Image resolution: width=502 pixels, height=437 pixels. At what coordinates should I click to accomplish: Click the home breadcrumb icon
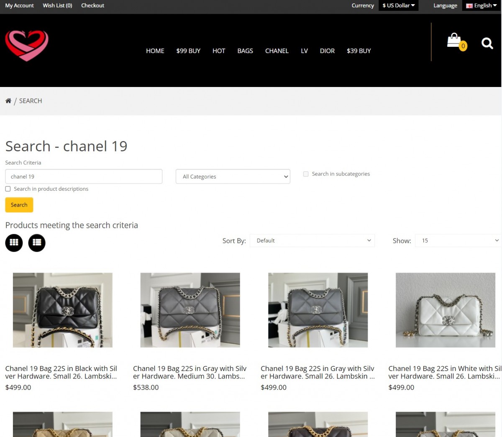8,101
